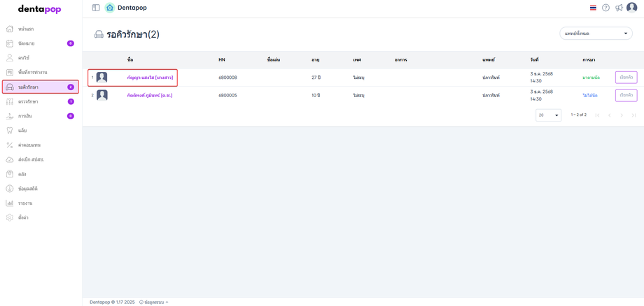Screen dimensions: 644x306
Task: Click the แพทย์ doctor column header
Action: (489, 60)
